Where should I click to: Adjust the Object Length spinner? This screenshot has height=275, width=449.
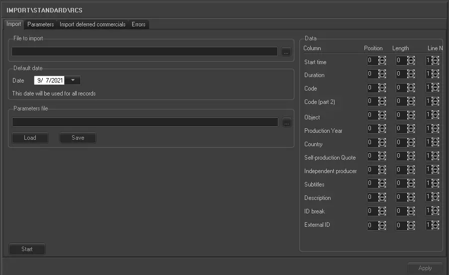pos(411,115)
